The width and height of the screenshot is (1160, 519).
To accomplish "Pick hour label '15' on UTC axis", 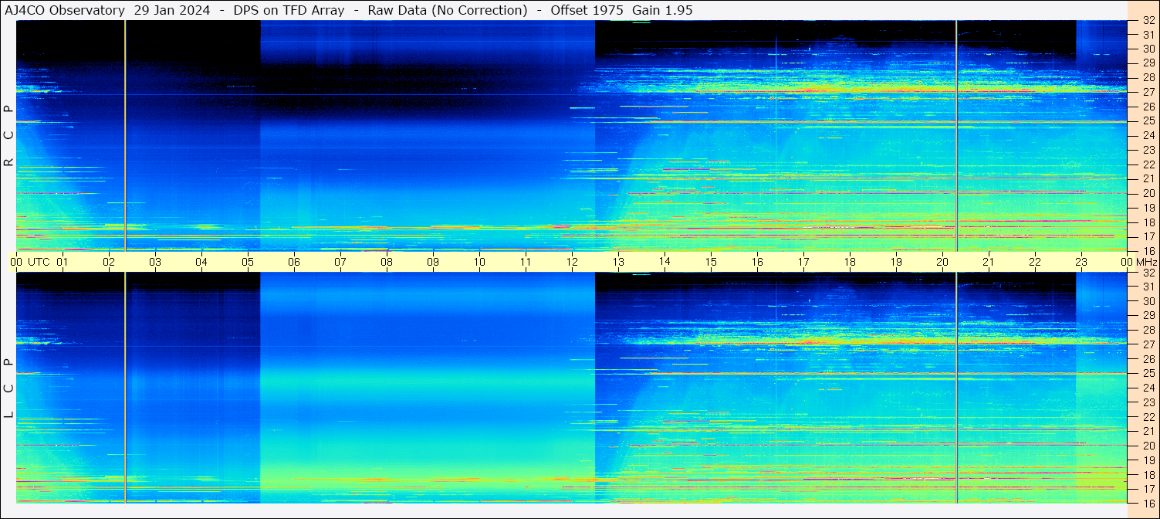I will [x=711, y=262].
